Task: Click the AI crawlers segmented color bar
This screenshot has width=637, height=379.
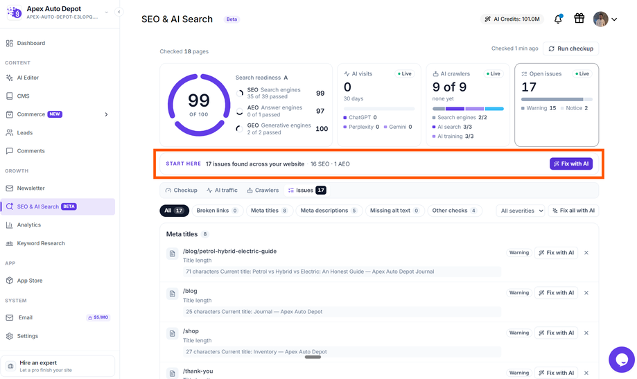Action: click(x=468, y=109)
